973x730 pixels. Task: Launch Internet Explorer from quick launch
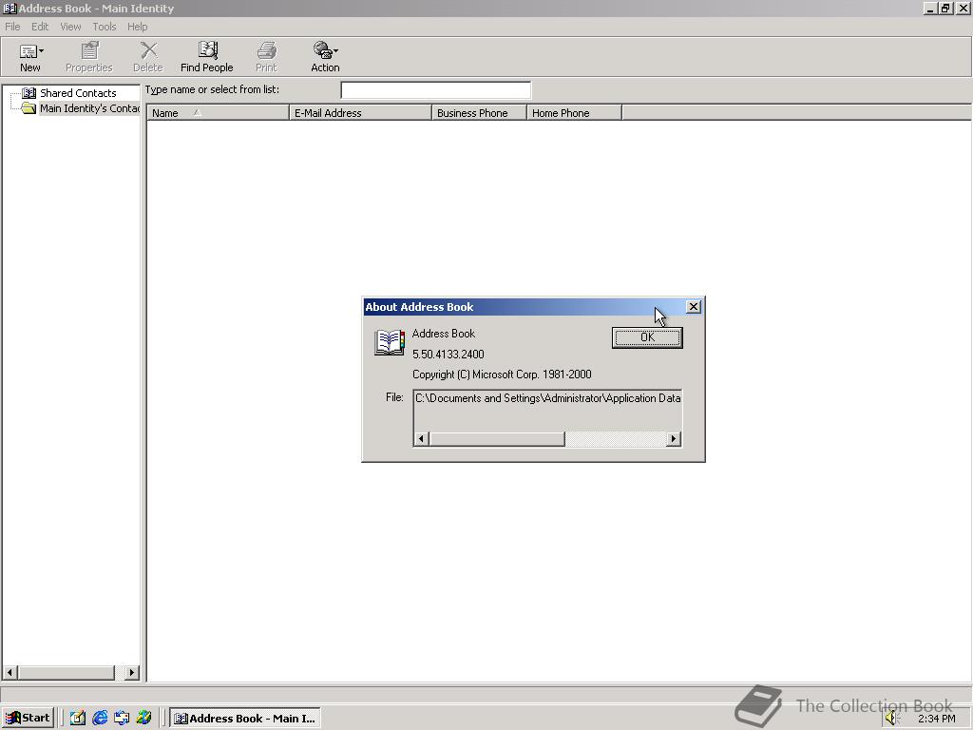tap(99, 719)
